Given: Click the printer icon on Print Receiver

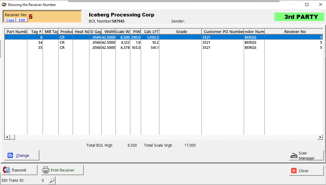Looking at the screenshot, I should (x=46, y=170).
